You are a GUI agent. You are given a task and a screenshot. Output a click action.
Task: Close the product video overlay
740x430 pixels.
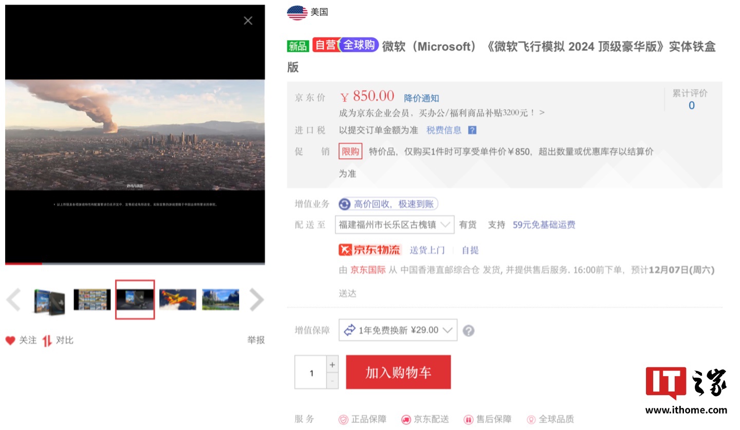tap(248, 21)
